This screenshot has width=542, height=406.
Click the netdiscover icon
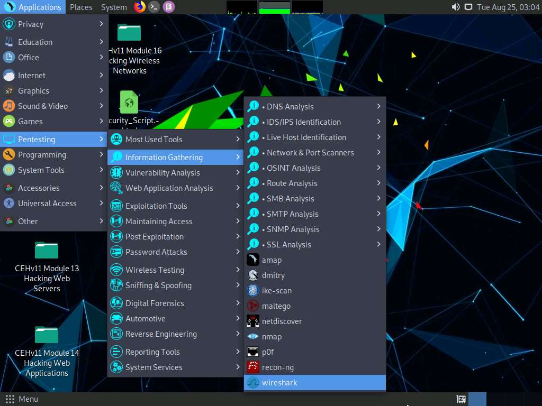(252, 321)
